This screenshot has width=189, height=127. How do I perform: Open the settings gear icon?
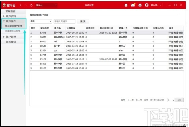point(140,5)
